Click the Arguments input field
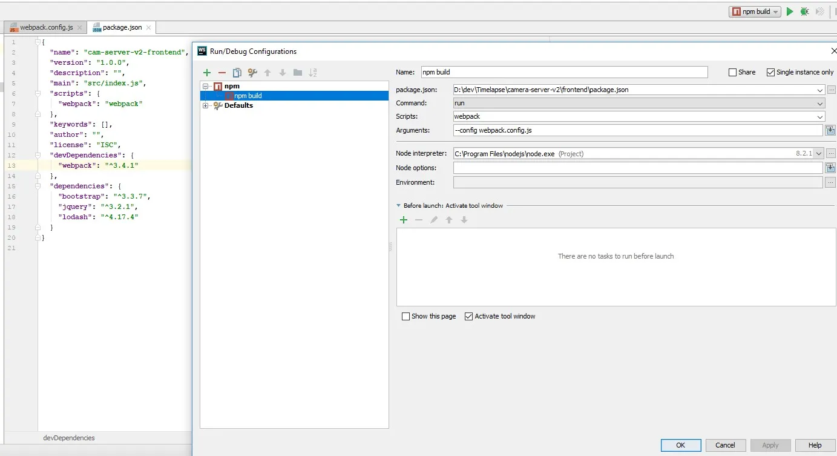 [x=638, y=130]
